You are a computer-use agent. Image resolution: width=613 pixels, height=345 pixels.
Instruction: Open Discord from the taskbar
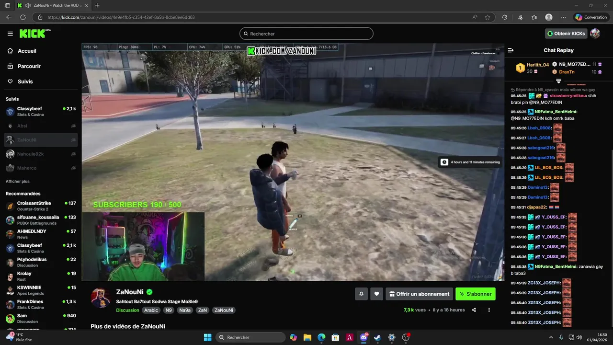364,337
